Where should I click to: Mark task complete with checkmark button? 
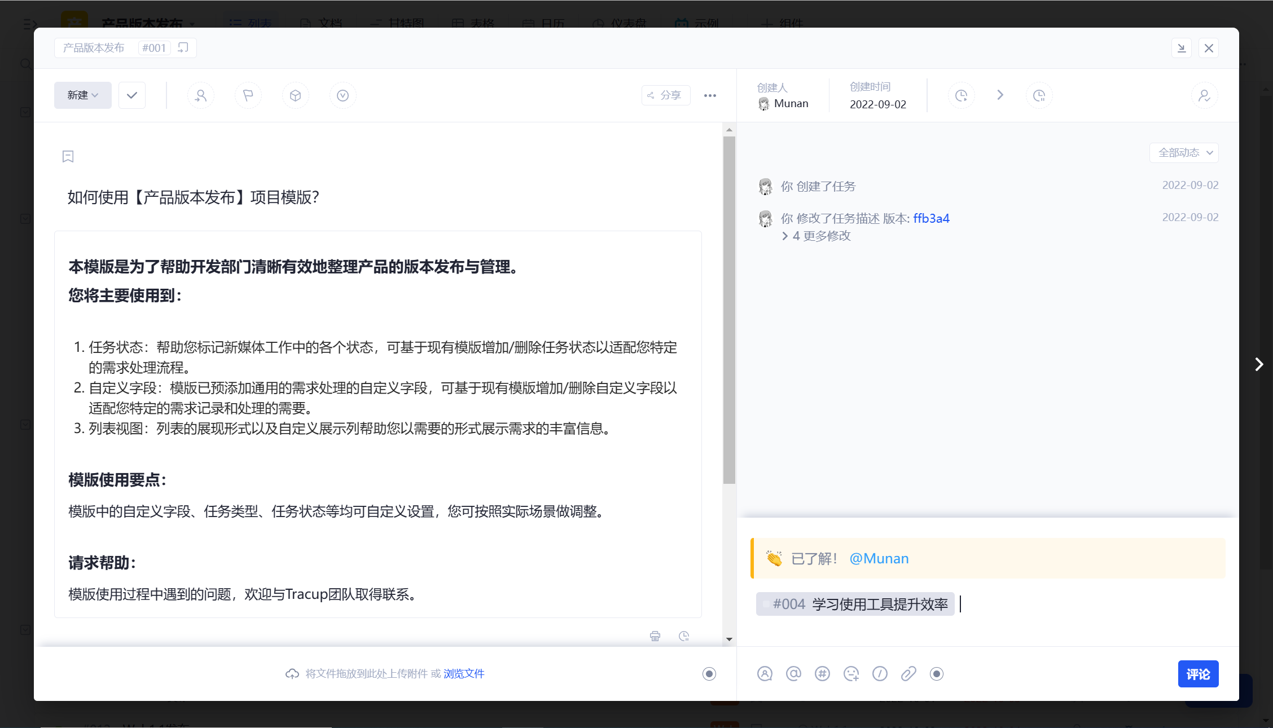click(132, 95)
